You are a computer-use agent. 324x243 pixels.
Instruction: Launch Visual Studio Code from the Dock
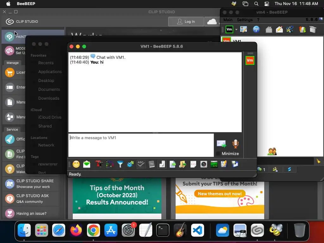(197, 230)
